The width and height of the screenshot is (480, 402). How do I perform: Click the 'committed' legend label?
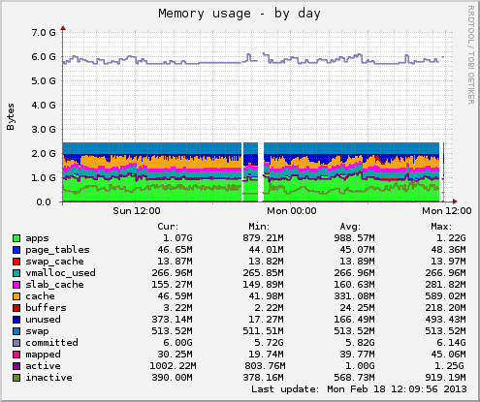coord(51,343)
